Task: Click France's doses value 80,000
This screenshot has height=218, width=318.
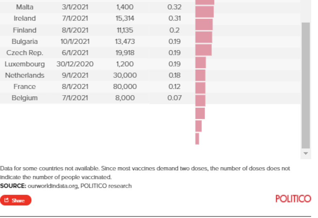Action: coord(125,86)
